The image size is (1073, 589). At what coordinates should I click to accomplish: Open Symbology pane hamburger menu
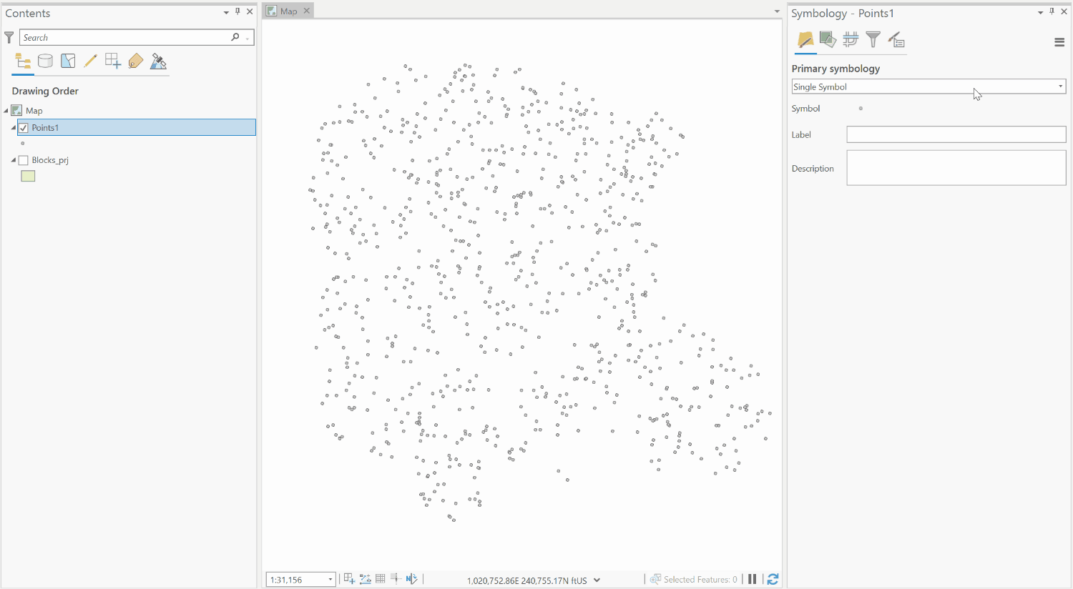coord(1059,42)
